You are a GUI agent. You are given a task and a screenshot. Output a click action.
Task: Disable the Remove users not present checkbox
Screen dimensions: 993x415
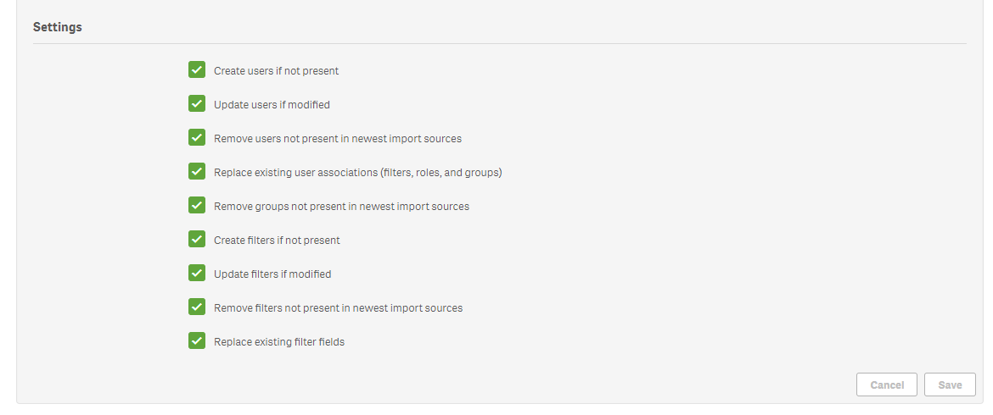(x=197, y=138)
